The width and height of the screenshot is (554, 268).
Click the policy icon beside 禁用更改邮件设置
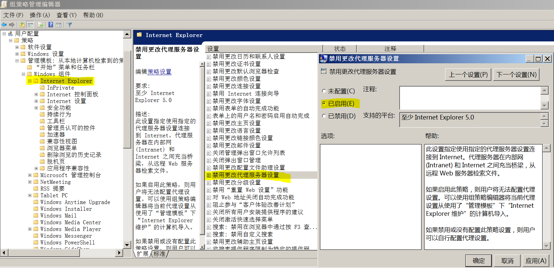coord(209,145)
